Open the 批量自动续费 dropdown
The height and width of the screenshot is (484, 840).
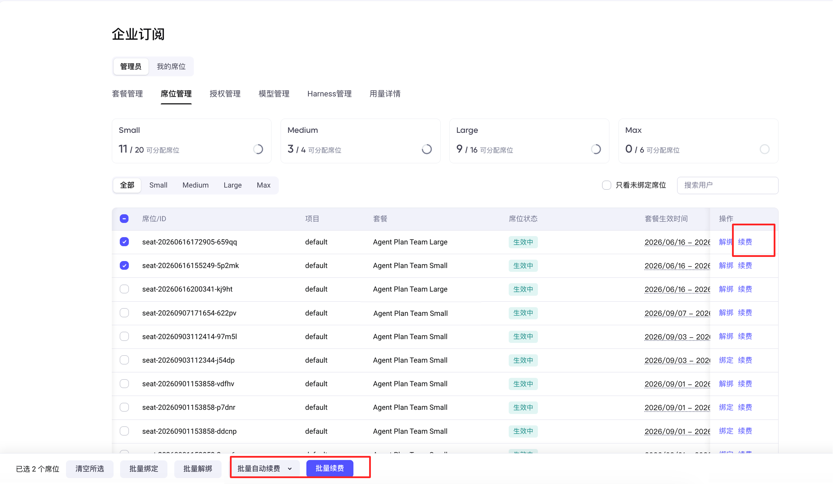[x=265, y=468]
